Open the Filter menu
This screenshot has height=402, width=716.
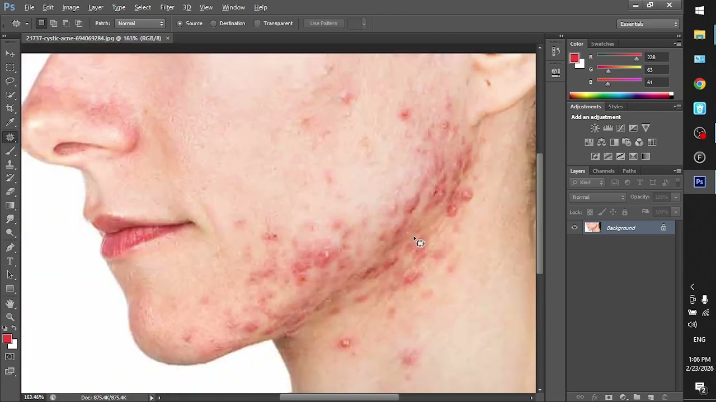pos(167,7)
